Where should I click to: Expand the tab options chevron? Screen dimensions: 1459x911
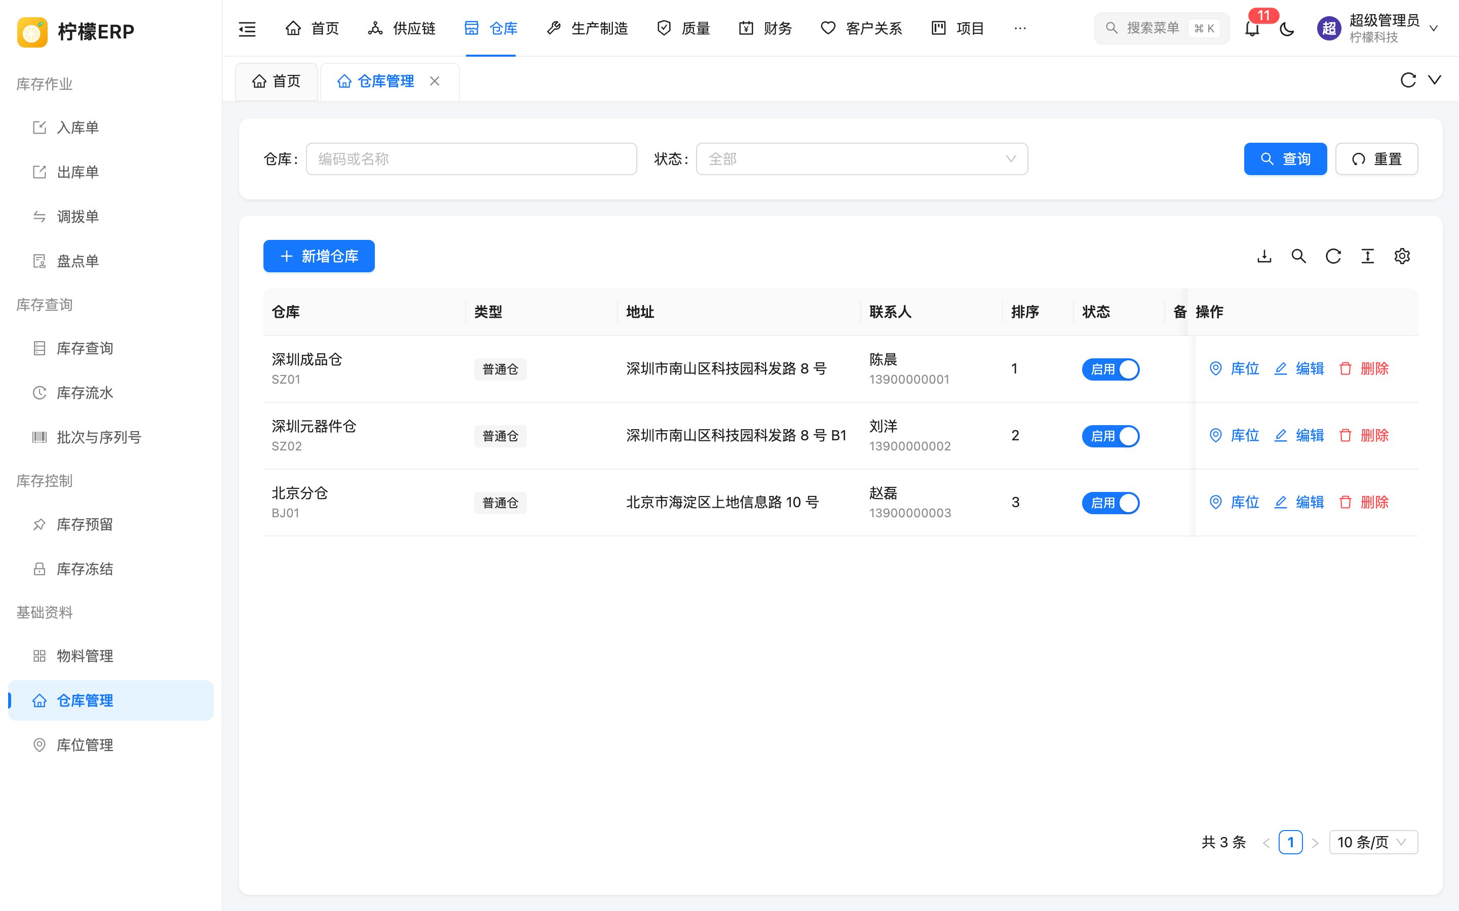click(x=1435, y=80)
